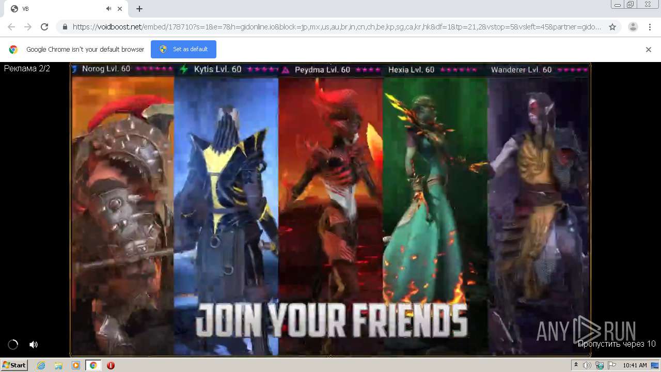Go forward to next page
This screenshot has width=661, height=372.
point(28,27)
